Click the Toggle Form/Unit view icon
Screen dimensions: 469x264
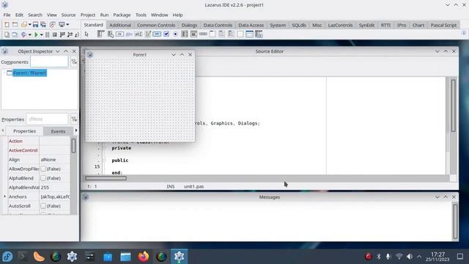pos(52,24)
